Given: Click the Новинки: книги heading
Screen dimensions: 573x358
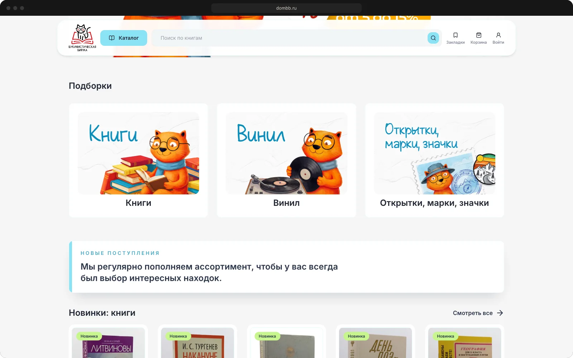Looking at the screenshot, I should pyautogui.click(x=102, y=313).
